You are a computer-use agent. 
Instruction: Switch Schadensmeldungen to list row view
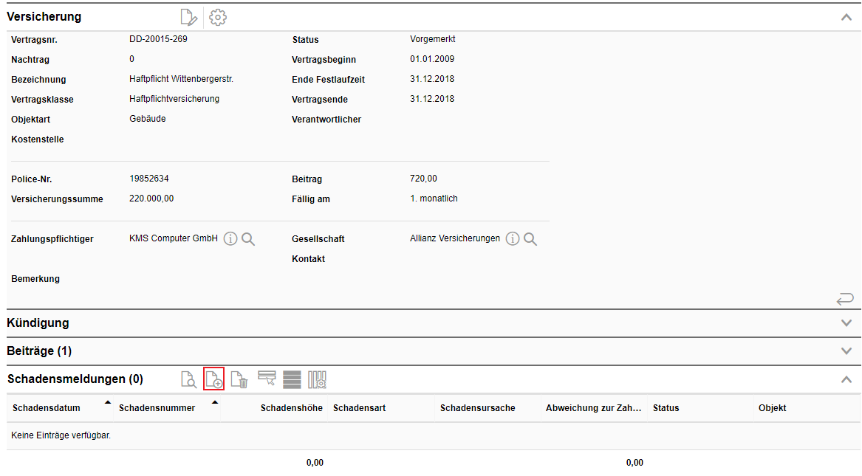[292, 379]
